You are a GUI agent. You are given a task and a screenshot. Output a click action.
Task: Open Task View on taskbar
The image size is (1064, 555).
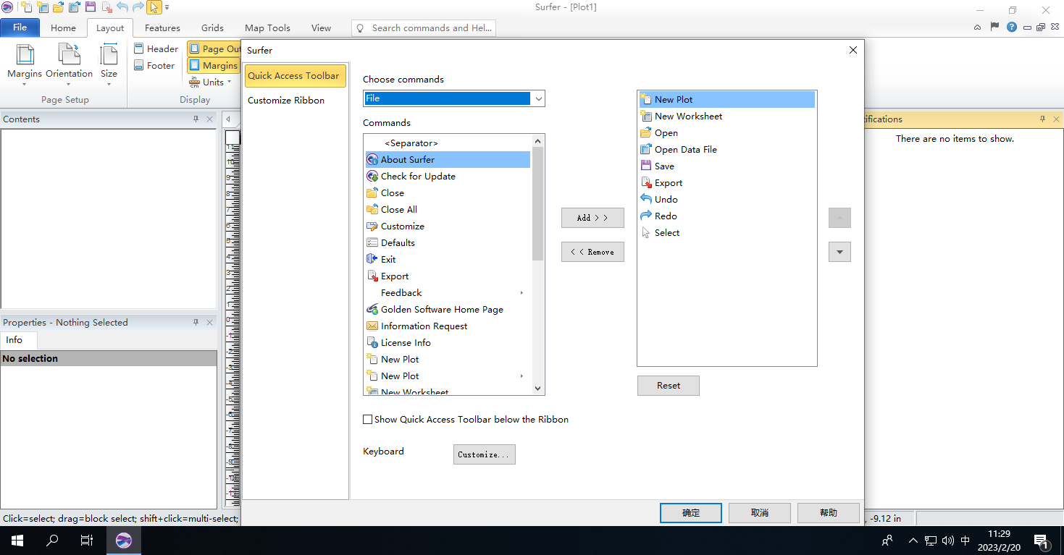[x=87, y=541]
